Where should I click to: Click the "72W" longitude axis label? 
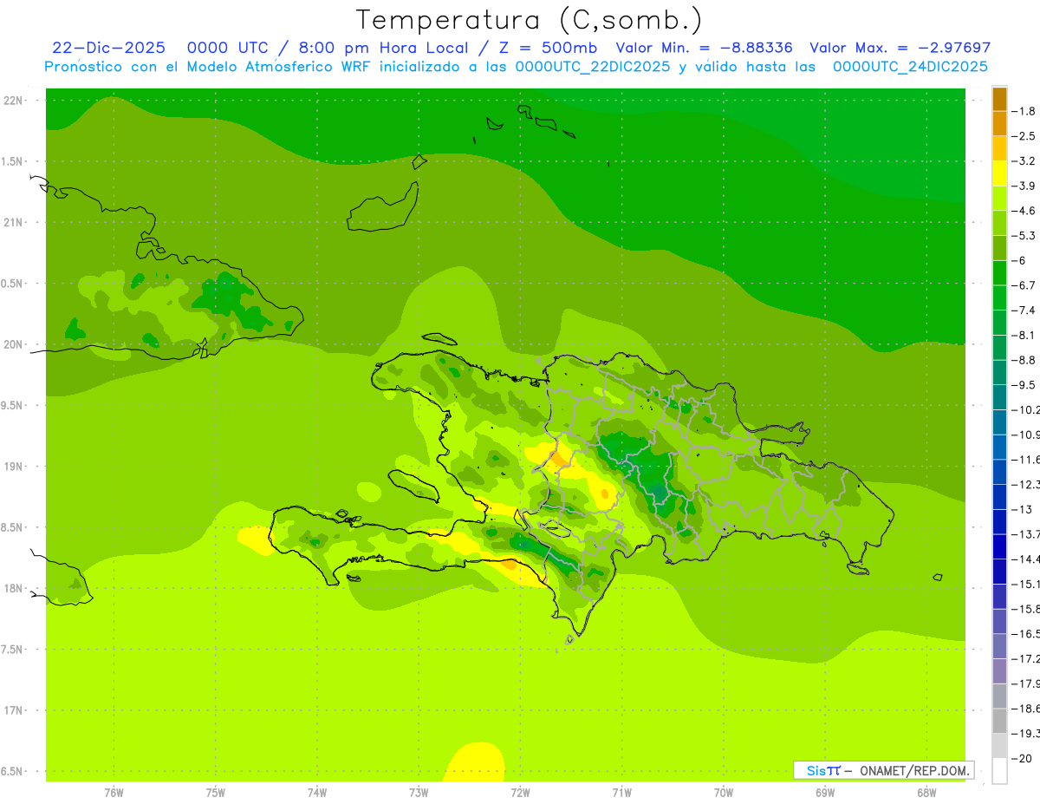(x=520, y=793)
